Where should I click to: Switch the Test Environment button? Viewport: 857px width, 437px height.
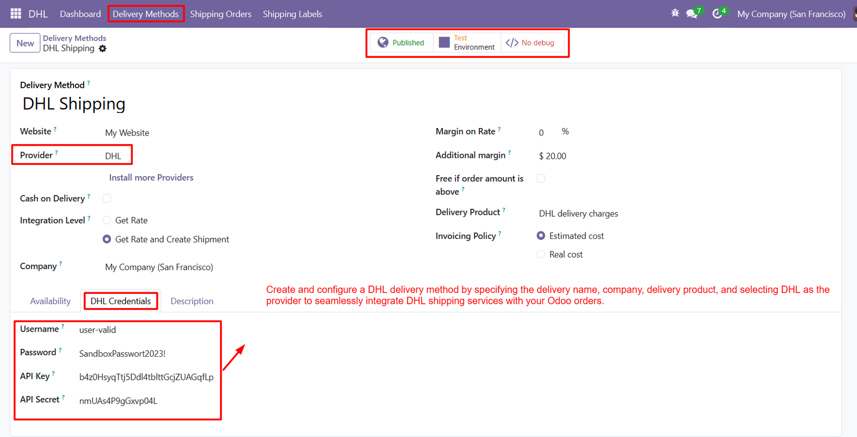coord(467,42)
